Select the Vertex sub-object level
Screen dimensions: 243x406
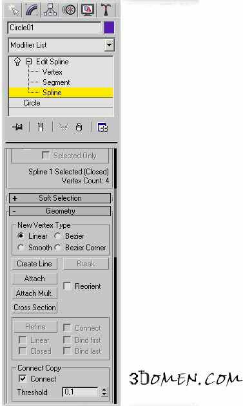click(52, 72)
